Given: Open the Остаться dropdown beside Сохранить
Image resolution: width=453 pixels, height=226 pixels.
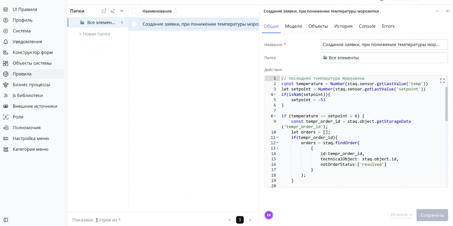Looking at the screenshot, I should click(x=401, y=215).
